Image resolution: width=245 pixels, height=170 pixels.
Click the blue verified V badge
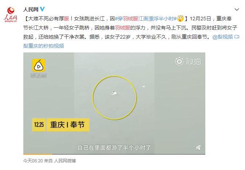pos(42,9)
